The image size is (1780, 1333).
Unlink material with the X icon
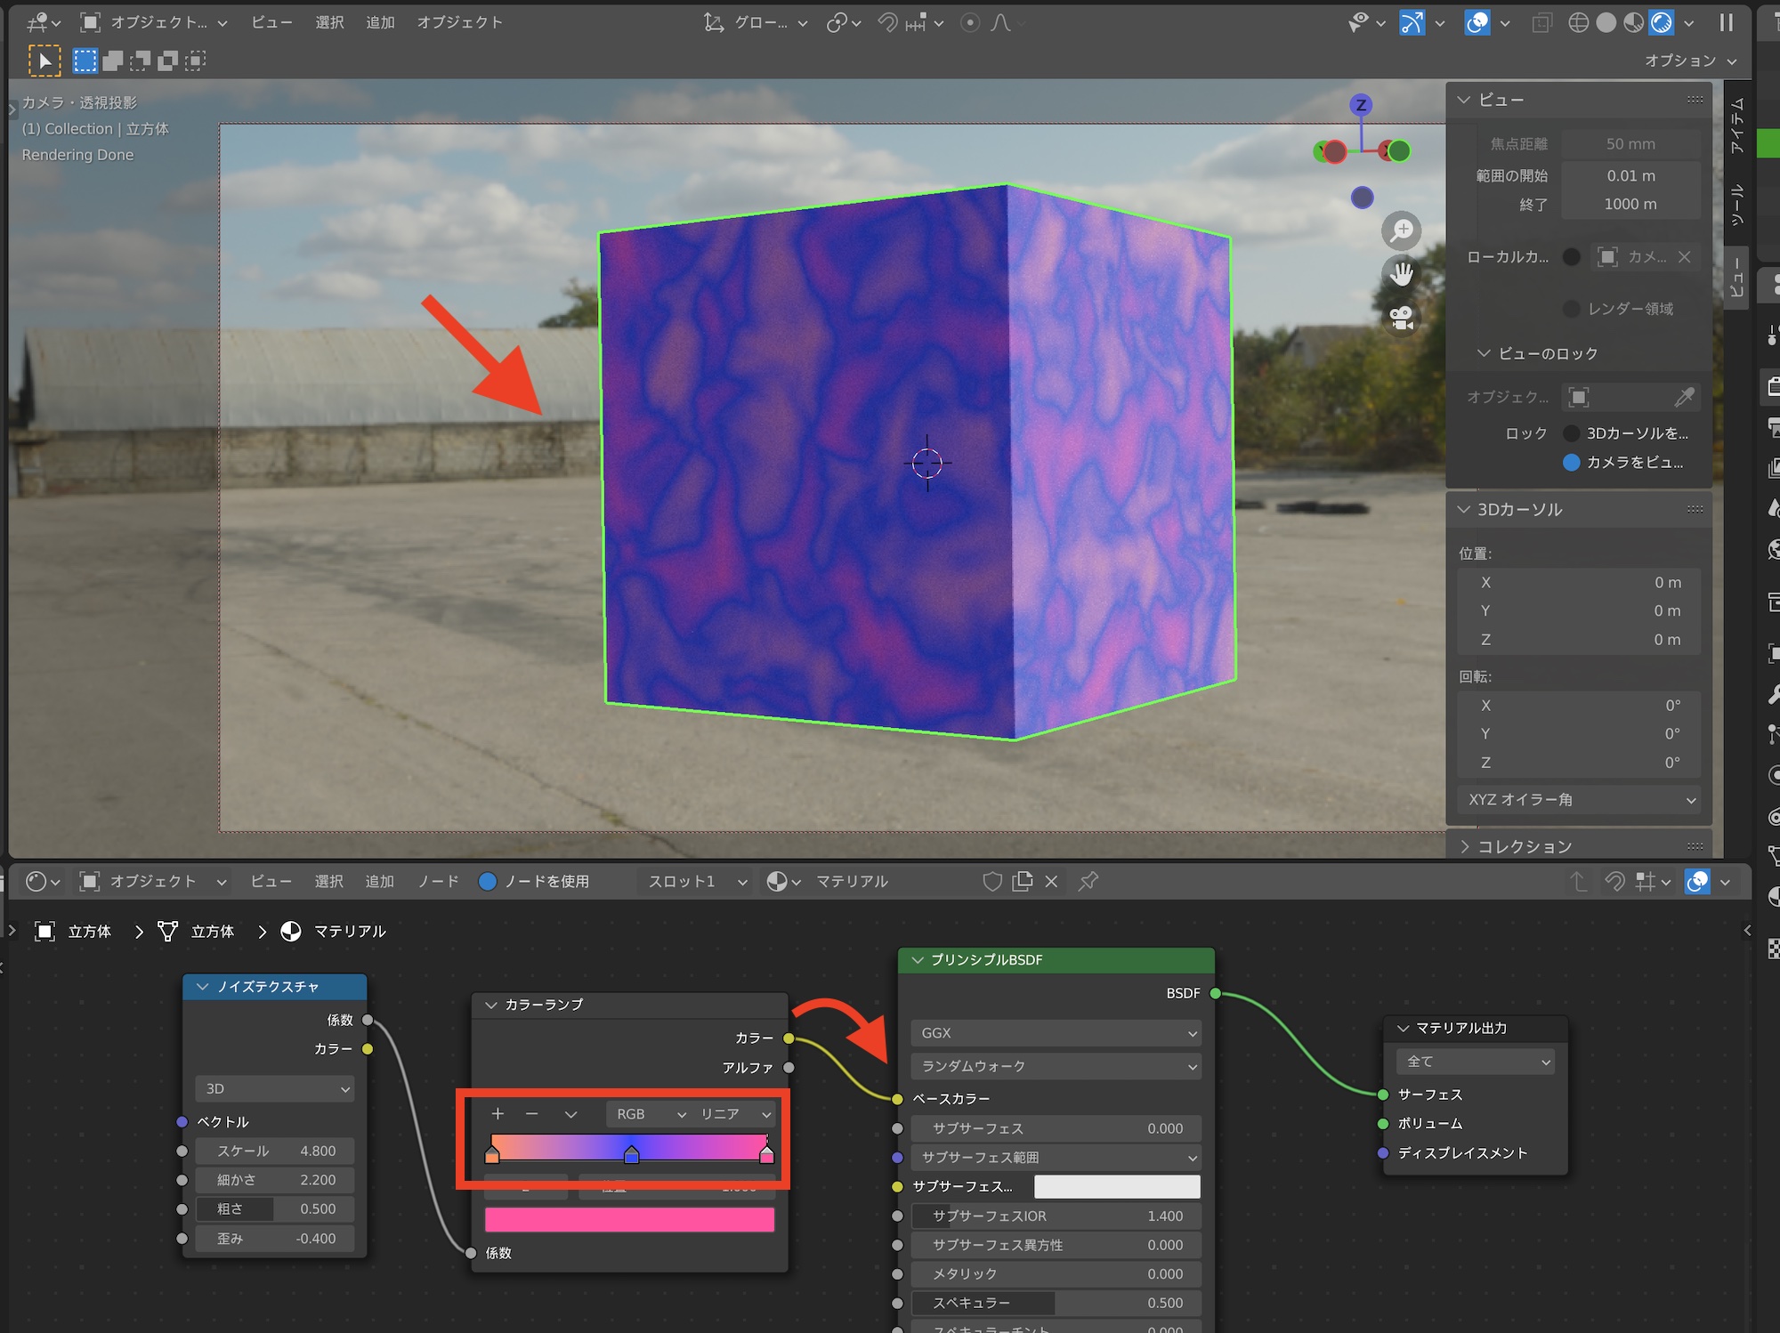[1051, 881]
